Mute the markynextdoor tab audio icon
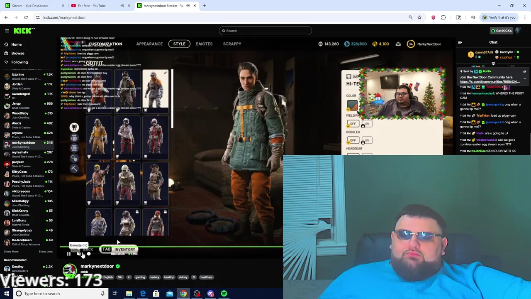Viewport: 531px width, 299px height. [188, 6]
